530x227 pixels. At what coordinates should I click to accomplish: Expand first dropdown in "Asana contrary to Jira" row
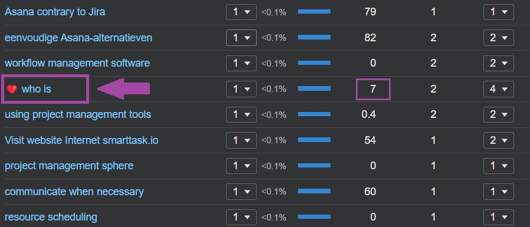pos(241,12)
